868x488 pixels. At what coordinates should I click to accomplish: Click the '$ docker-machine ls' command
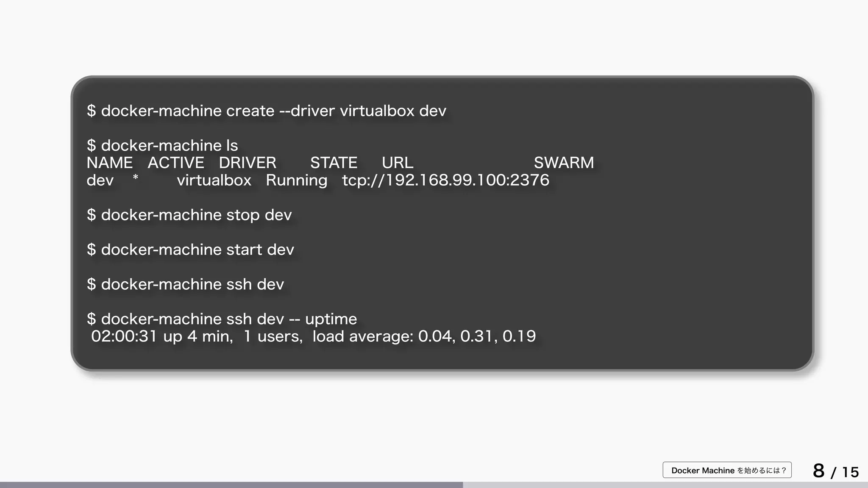coord(162,145)
